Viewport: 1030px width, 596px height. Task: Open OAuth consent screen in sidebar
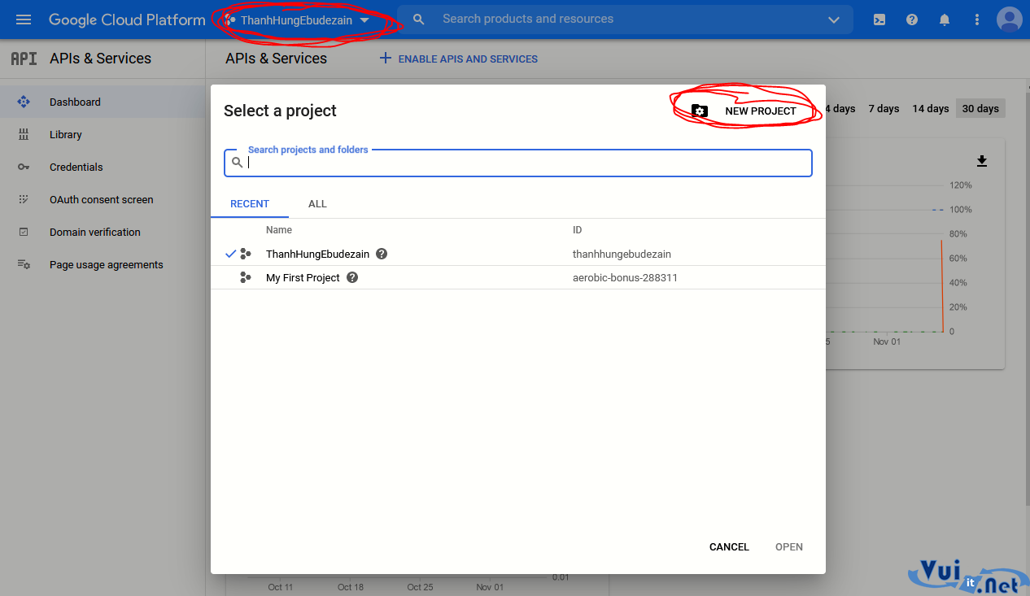(x=103, y=199)
